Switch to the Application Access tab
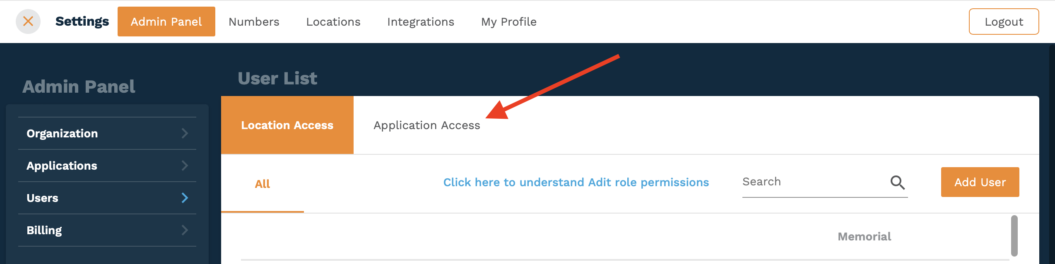The height and width of the screenshot is (264, 1055). point(427,125)
